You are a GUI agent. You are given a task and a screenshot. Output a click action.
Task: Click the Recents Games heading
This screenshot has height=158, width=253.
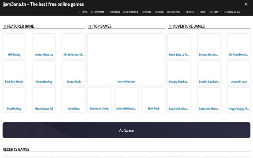[x=16, y=149]
